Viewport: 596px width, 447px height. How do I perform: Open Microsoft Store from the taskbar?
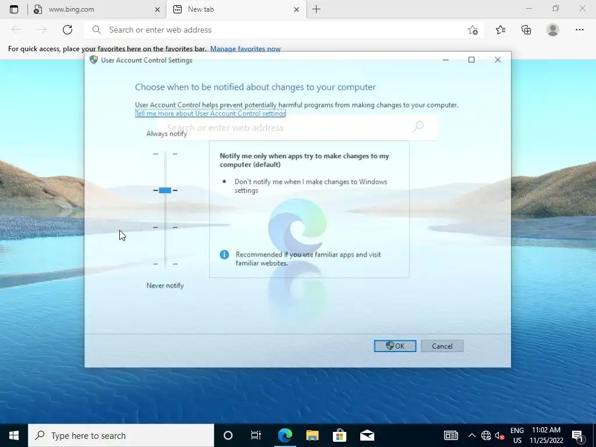[339, 435]
